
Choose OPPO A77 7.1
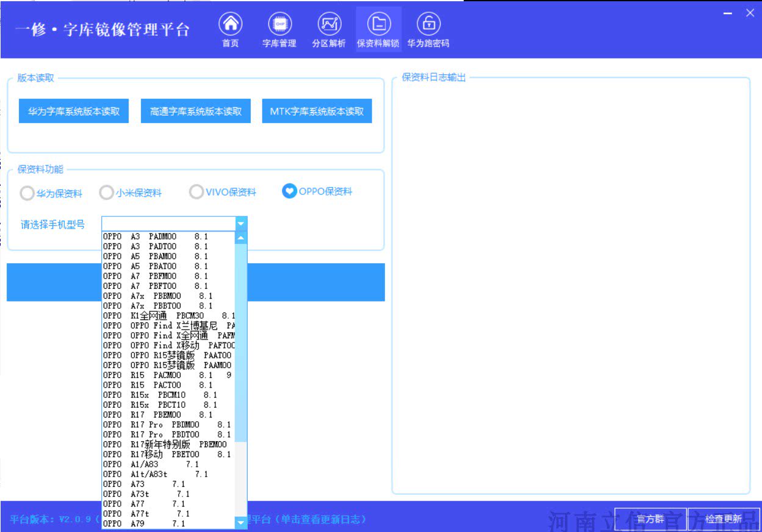[168, 503]
